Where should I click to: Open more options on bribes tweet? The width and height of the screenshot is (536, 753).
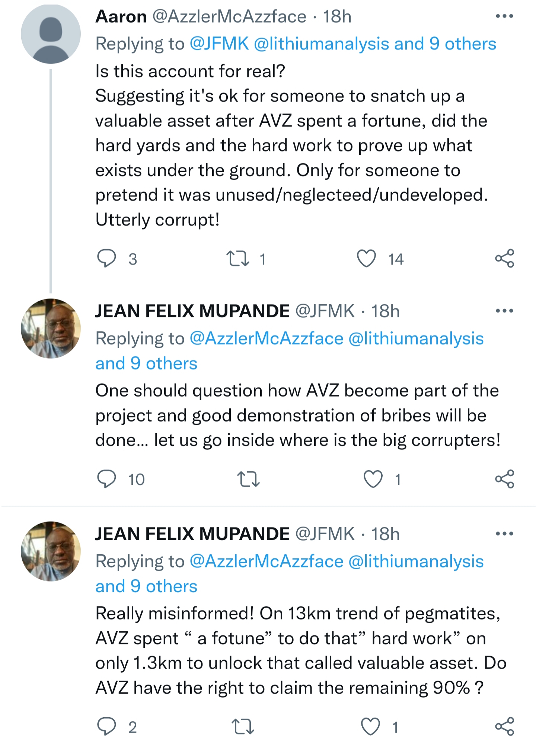coord(504,311)
